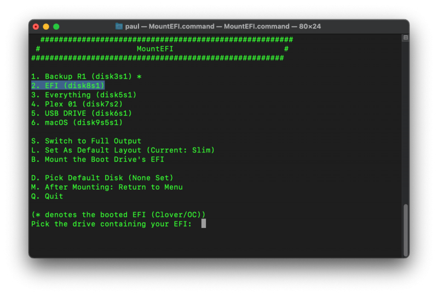Click After Mounting: Return to Menu line
The height and width of the screenshot is (296, 438).
click(107, 187)
